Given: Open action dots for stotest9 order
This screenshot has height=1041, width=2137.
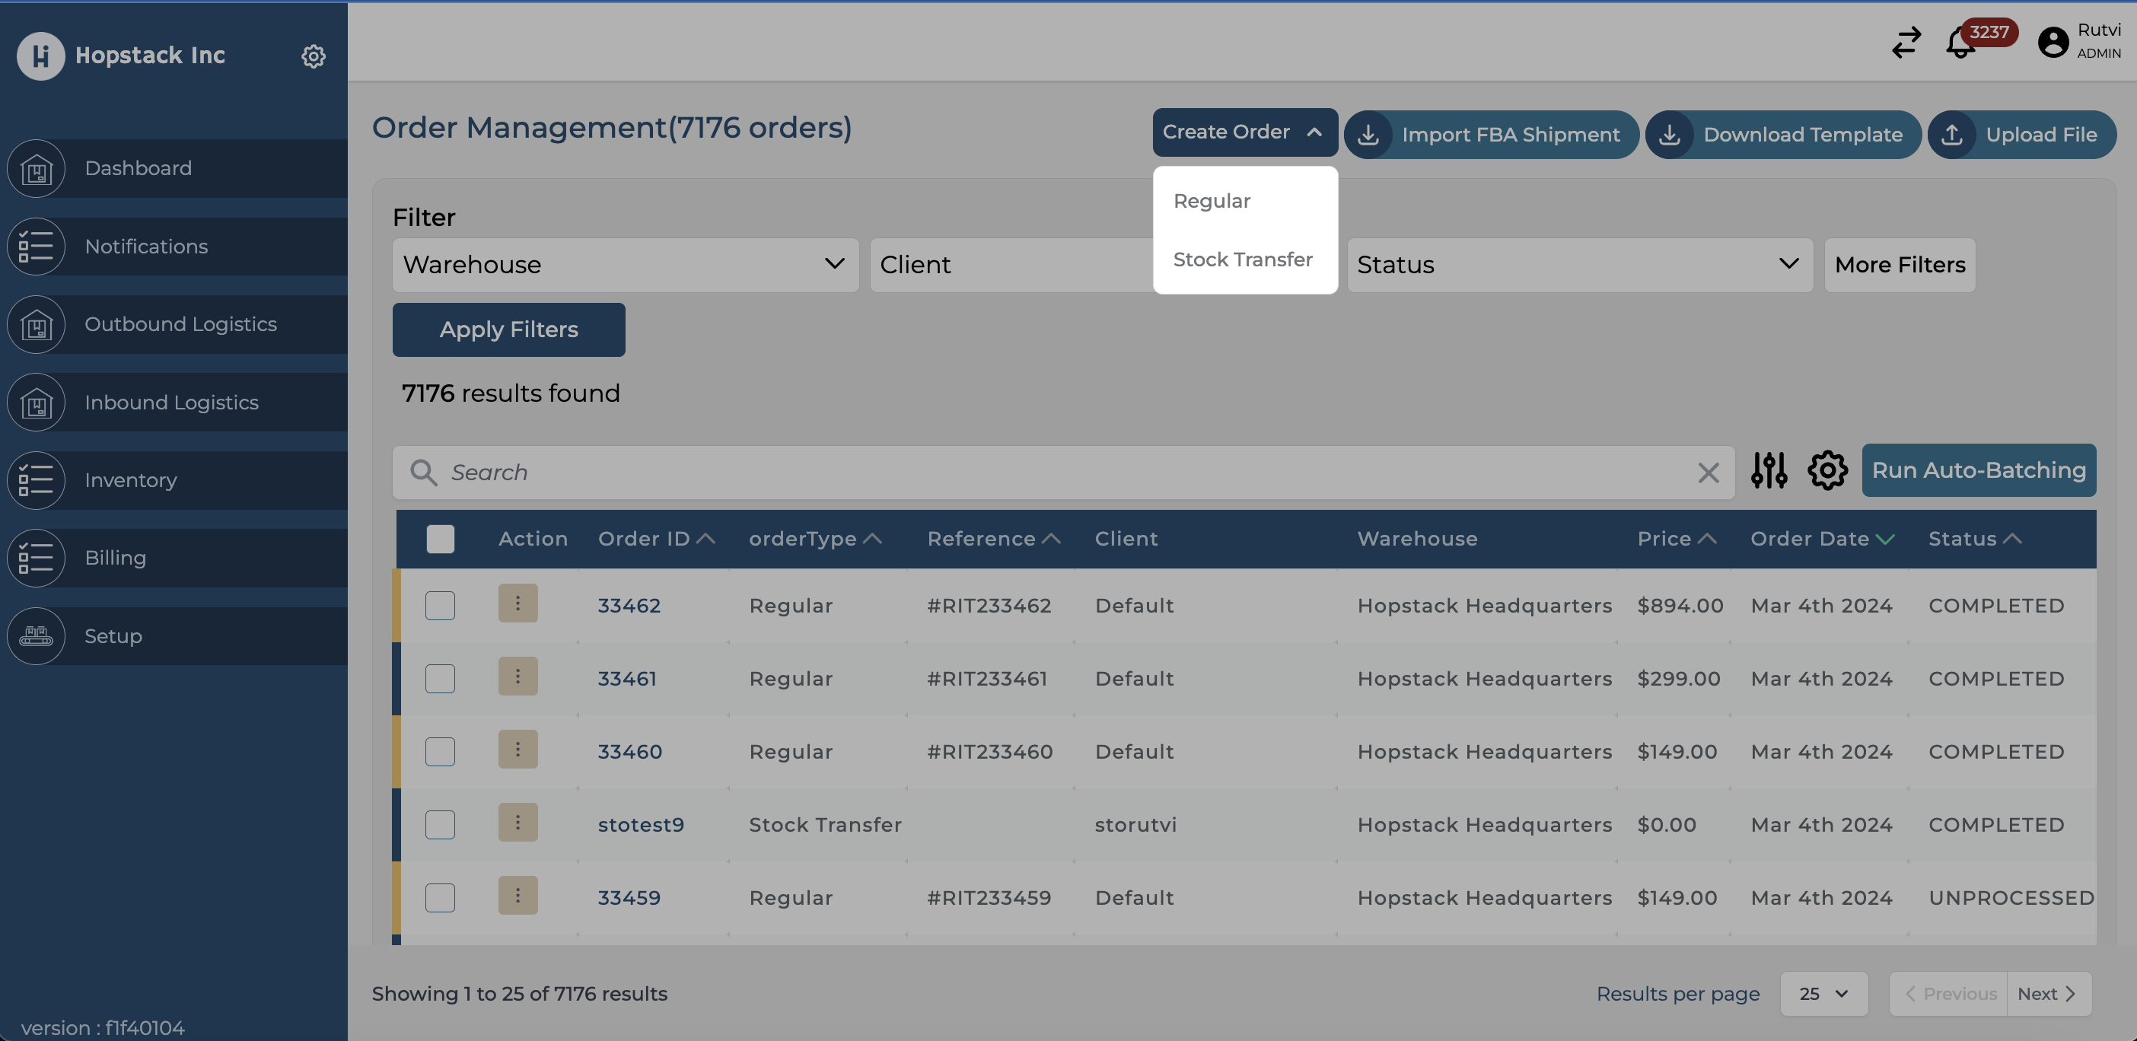Looking at the screenshot, I should 518,822.
